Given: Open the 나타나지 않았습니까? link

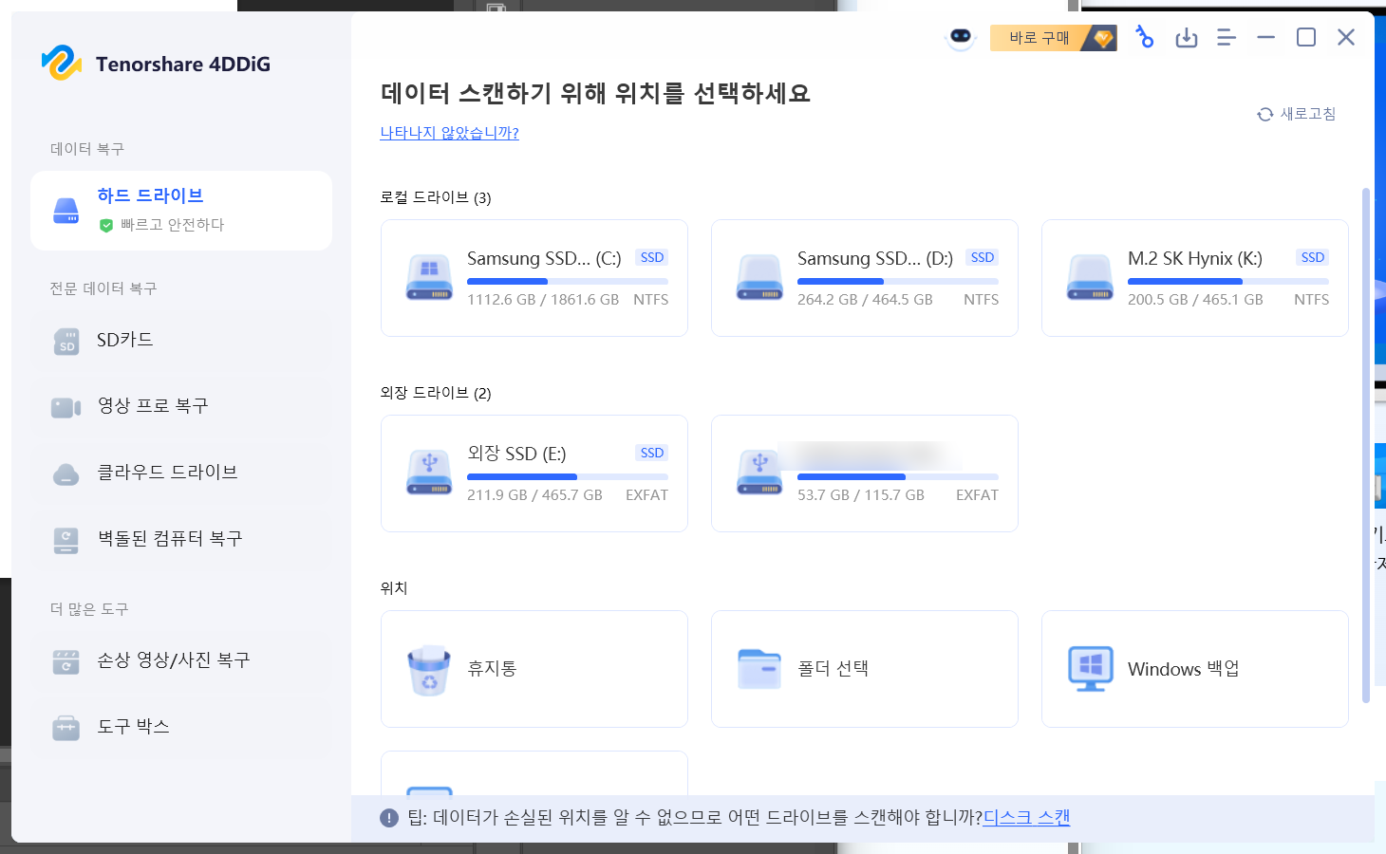Looking at the screenshot, I should [x=450, y=133].
